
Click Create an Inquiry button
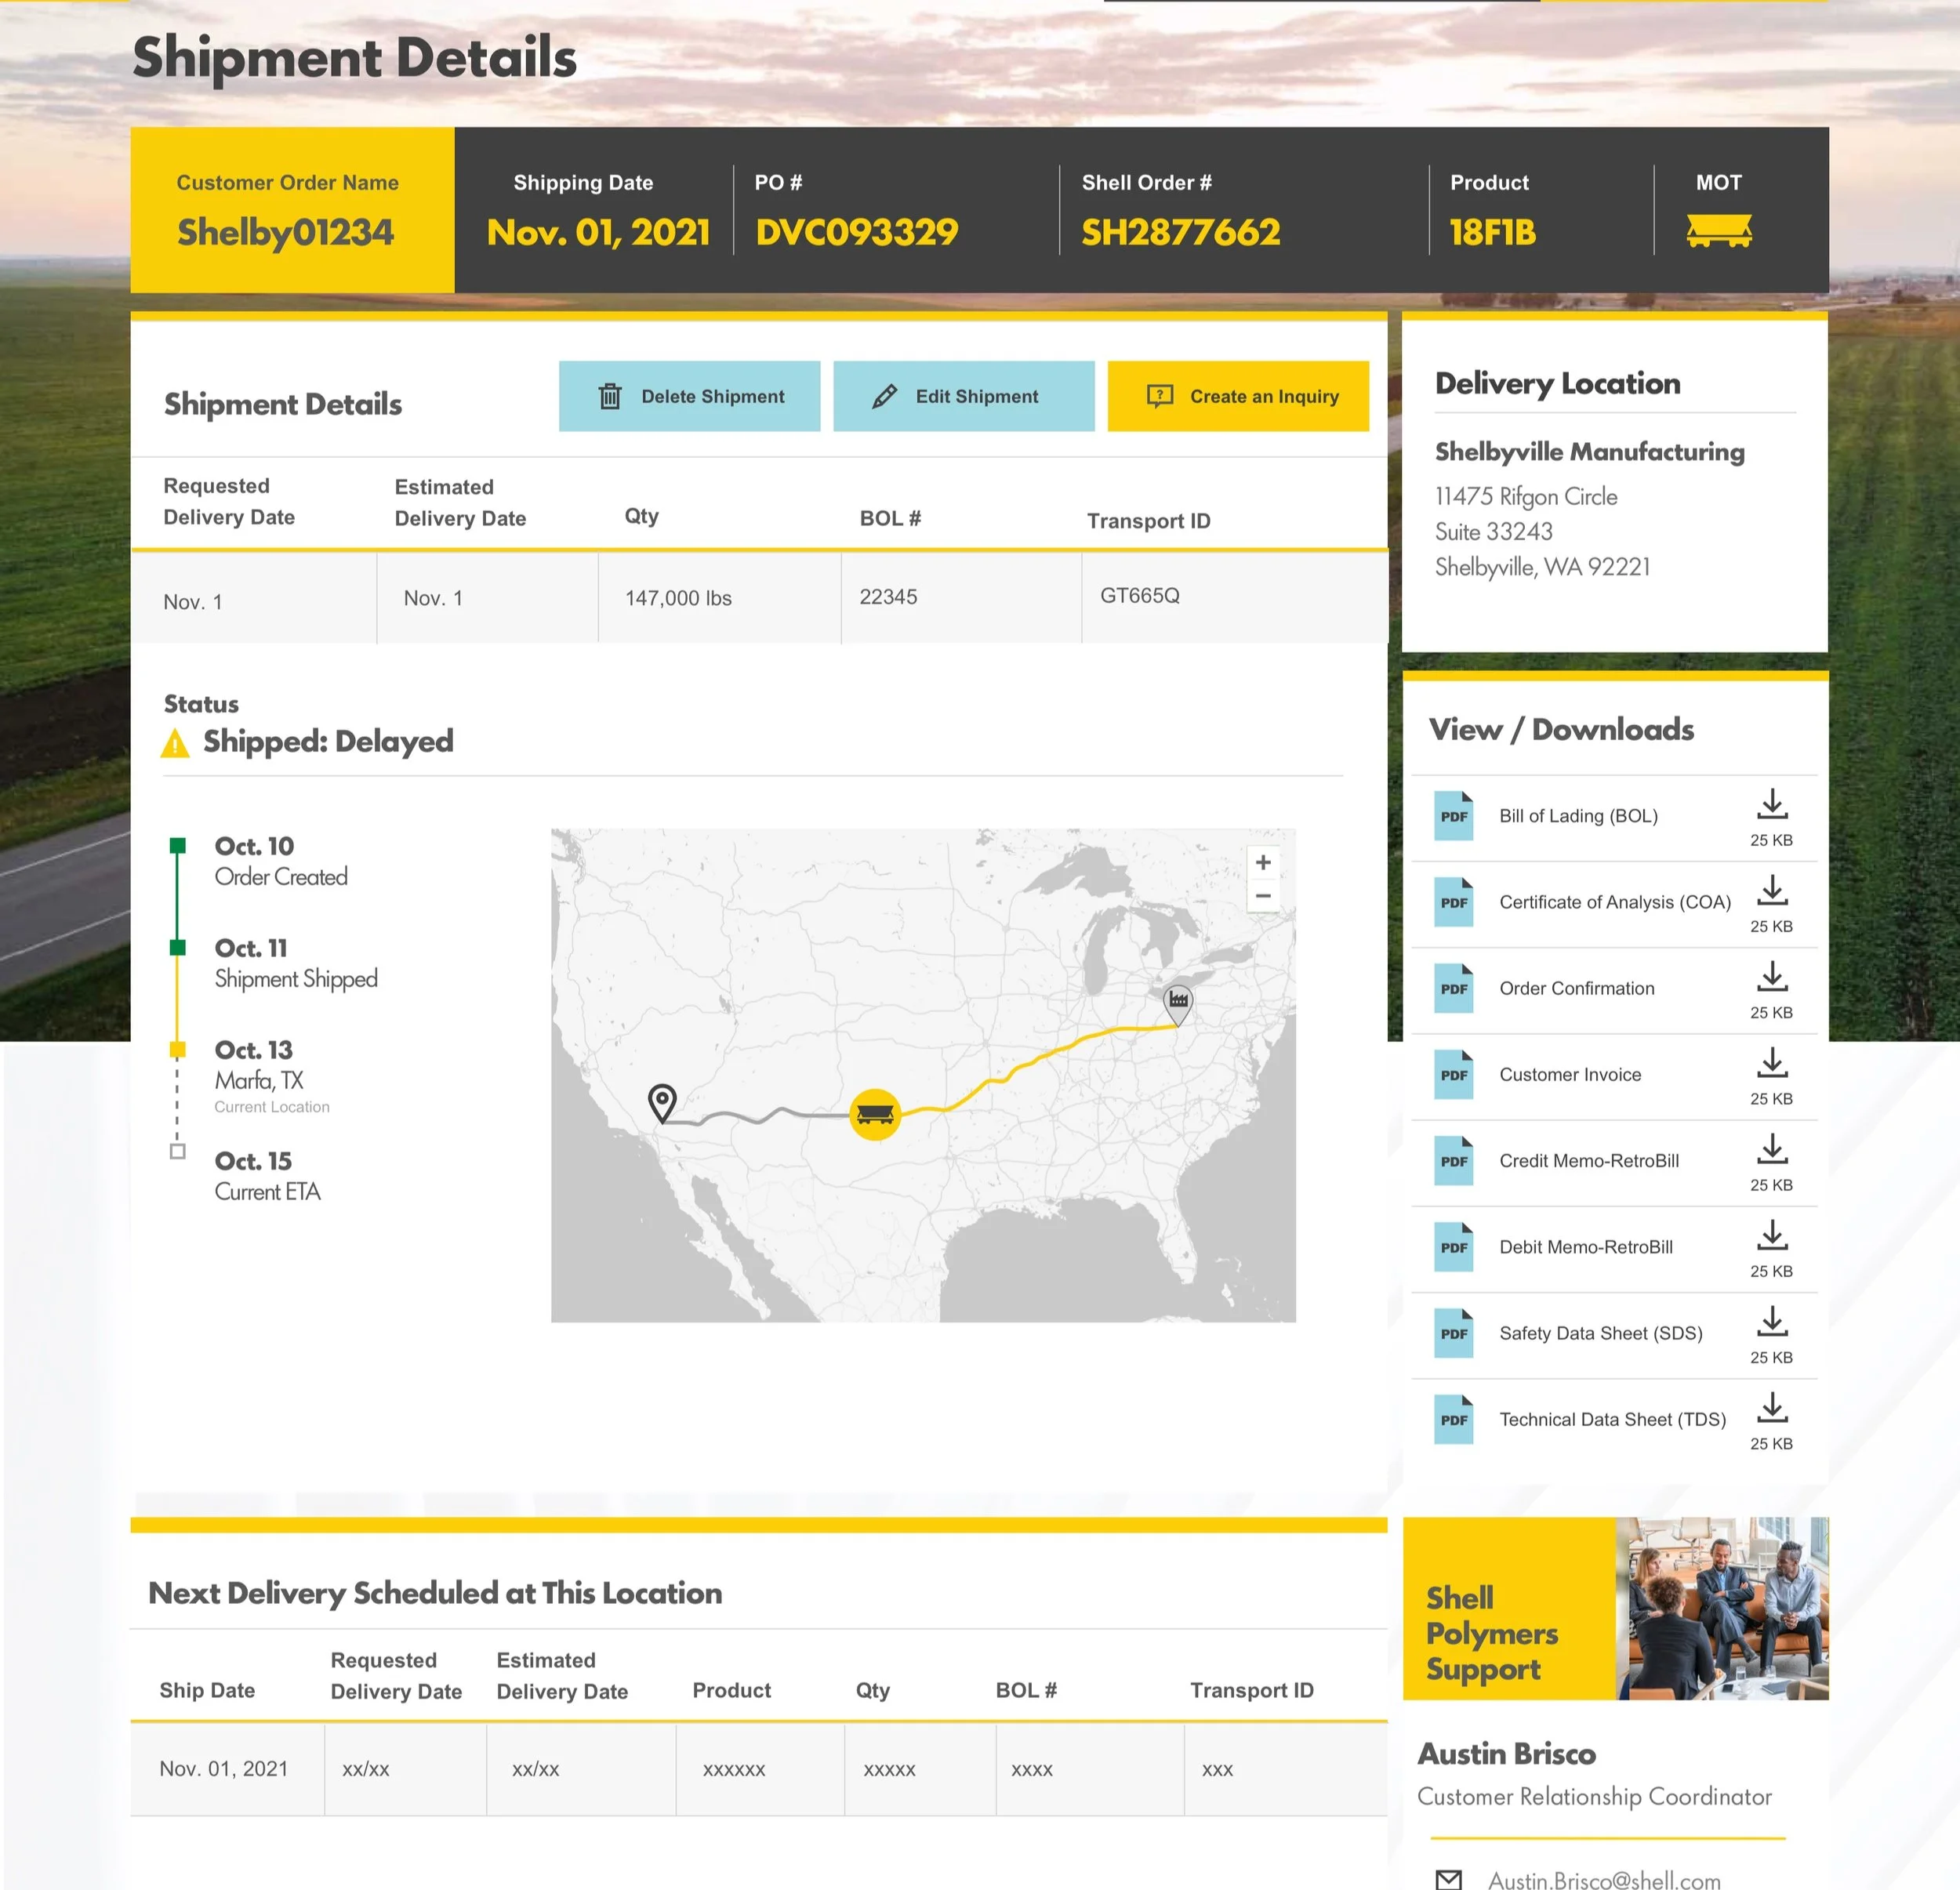1238,396
